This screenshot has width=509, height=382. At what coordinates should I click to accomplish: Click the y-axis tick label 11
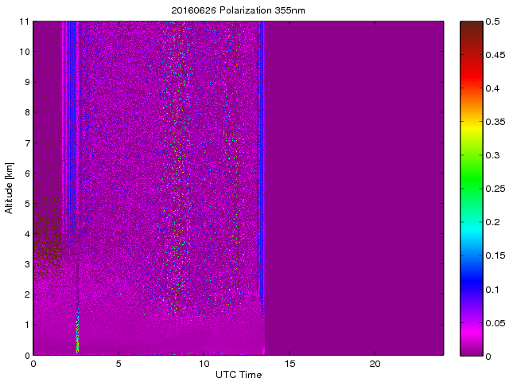24,21
